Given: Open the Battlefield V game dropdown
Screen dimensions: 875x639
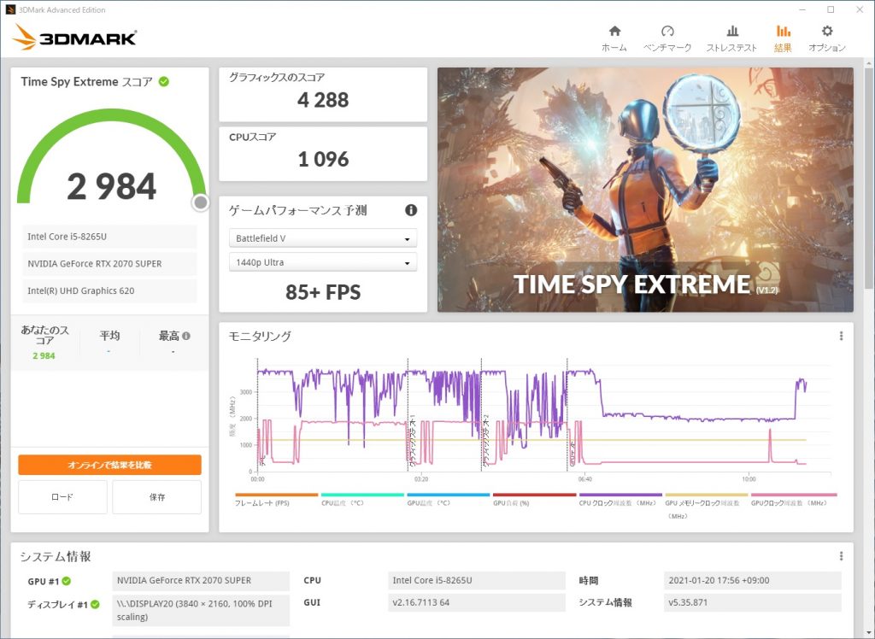Looking at the screenshot, I should click(x=322, y=238).
